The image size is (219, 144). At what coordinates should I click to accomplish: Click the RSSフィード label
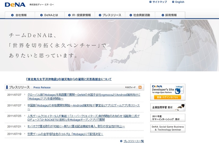point(130,87)
